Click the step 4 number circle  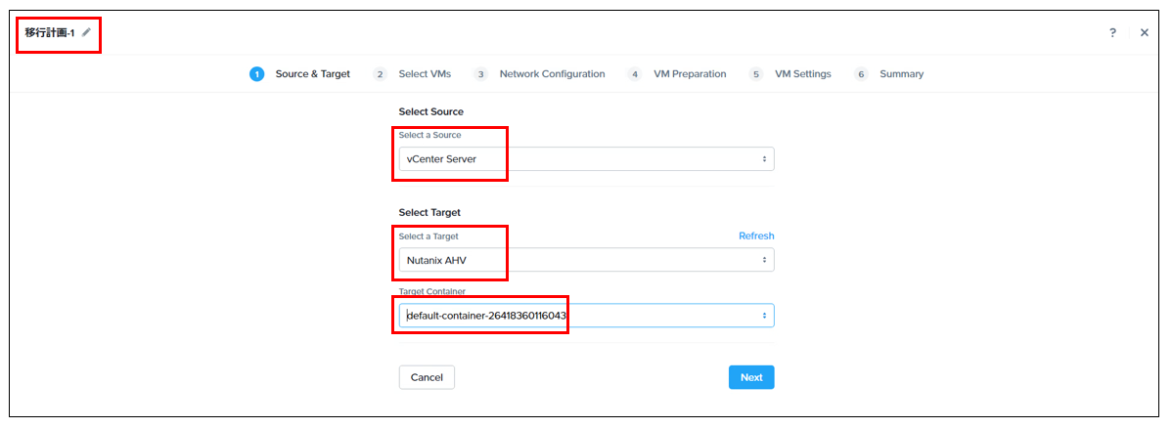pyautogui.click(x=635, y=74)
